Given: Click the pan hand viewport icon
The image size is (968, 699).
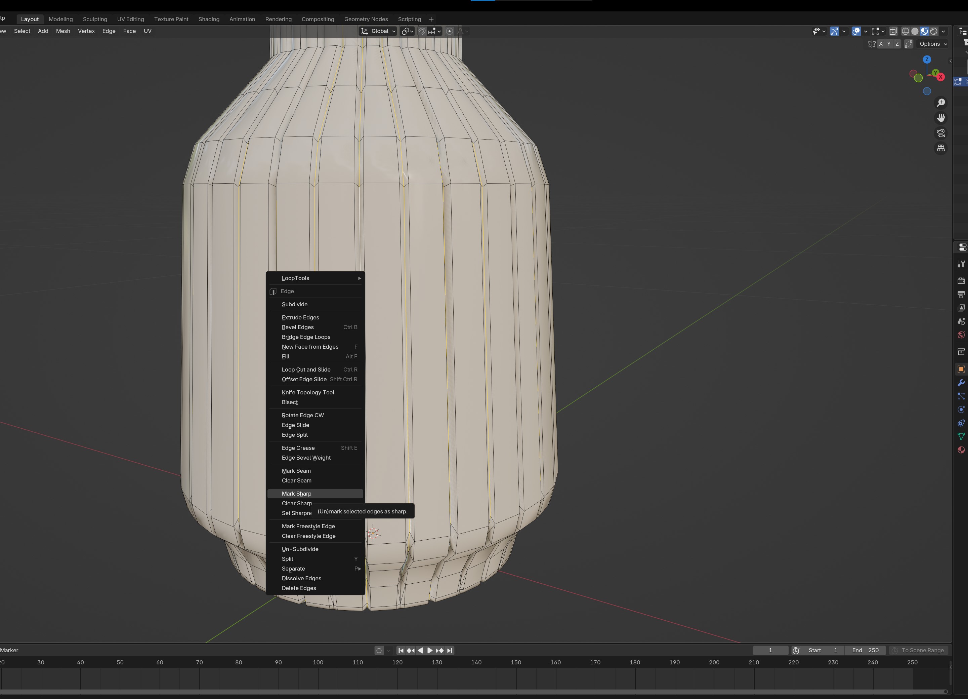Looking at the screenshot, I should (941, 118).
